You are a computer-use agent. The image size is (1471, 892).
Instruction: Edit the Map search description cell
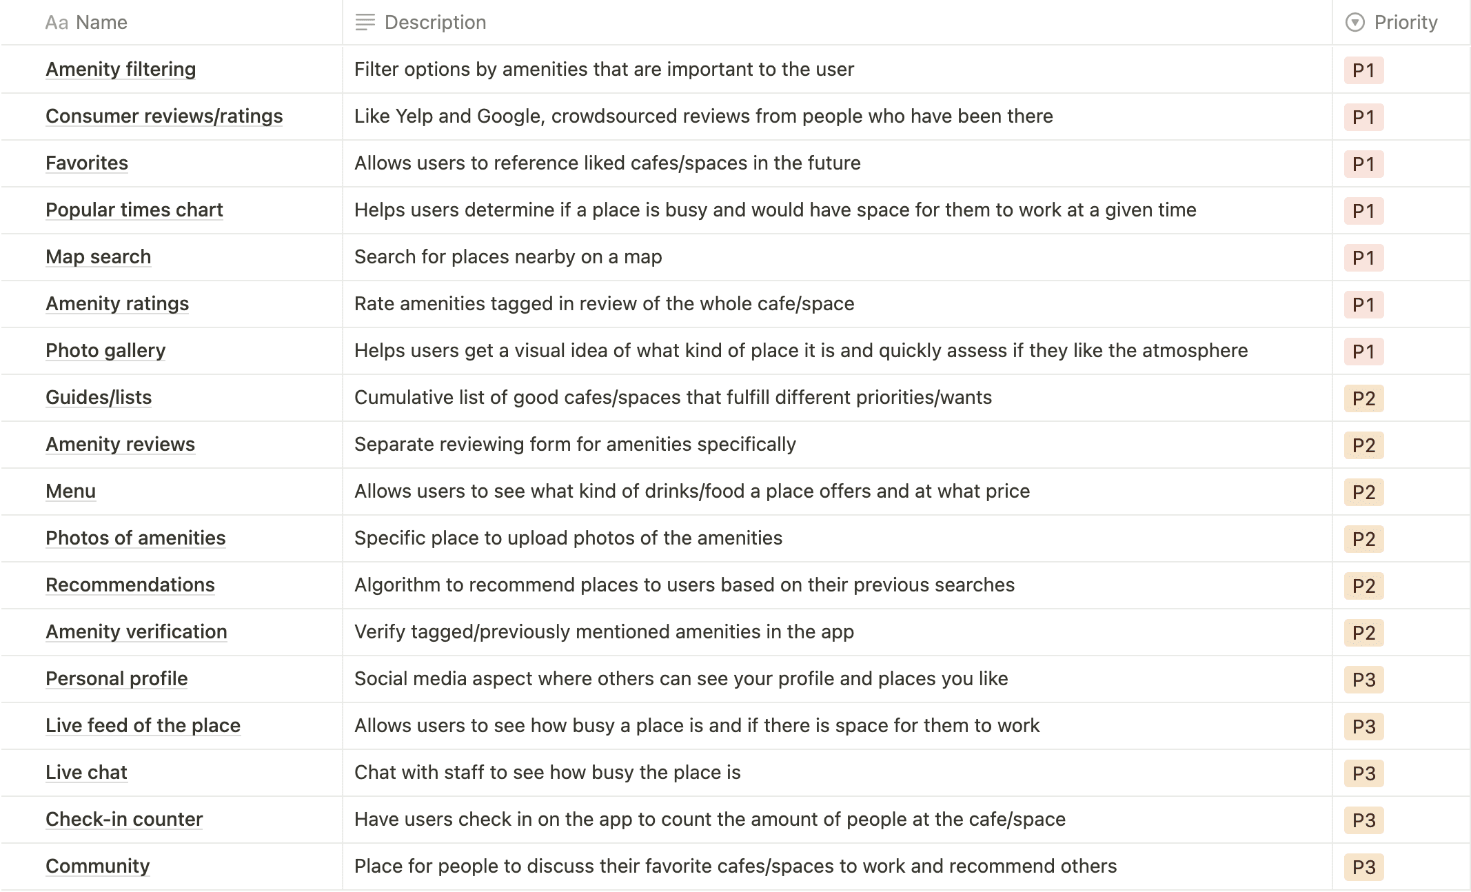837,257
